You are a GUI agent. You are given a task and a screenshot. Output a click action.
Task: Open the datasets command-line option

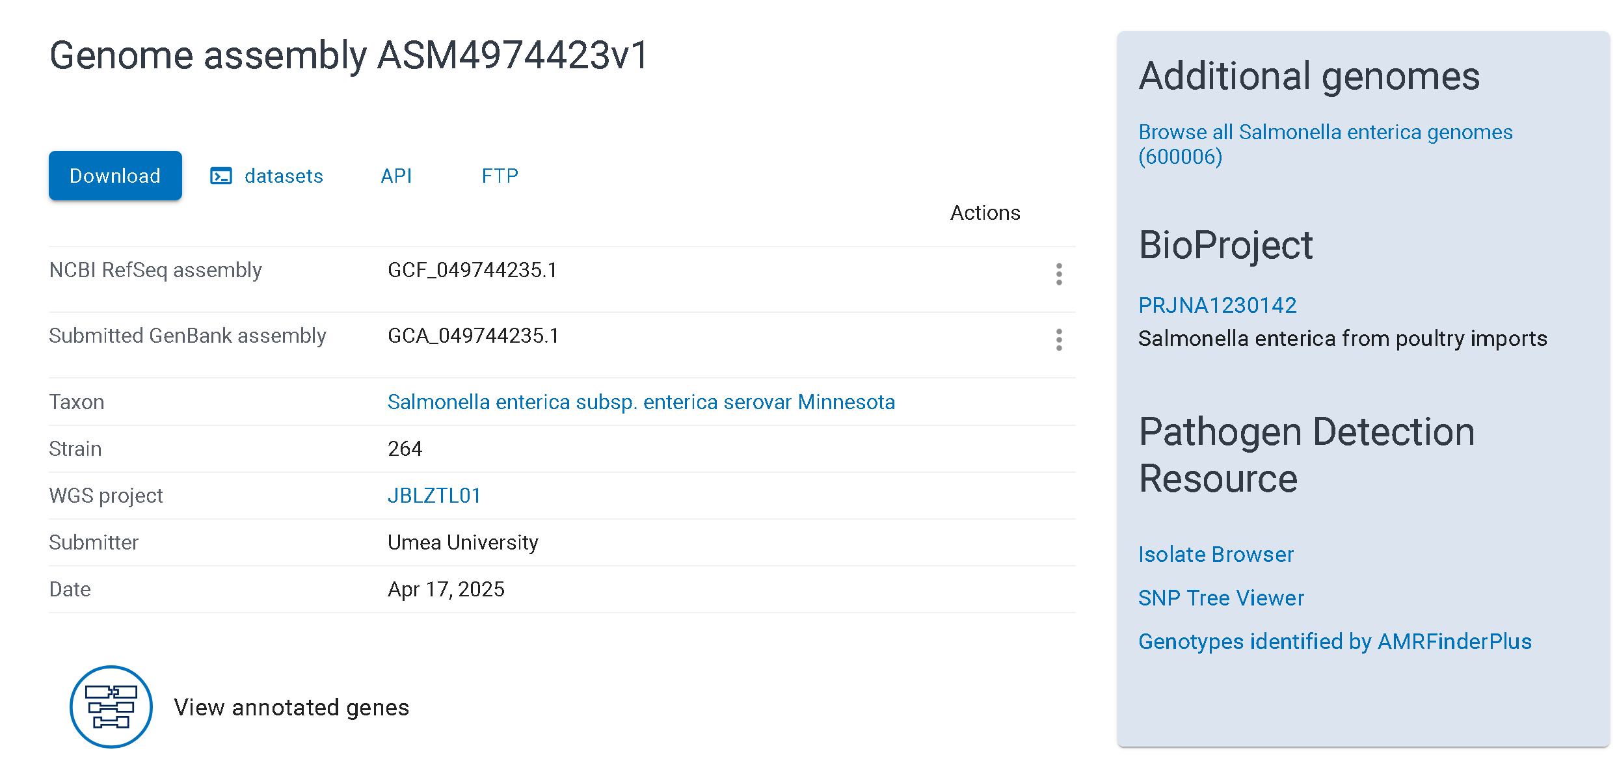click(x=283, y=176)
